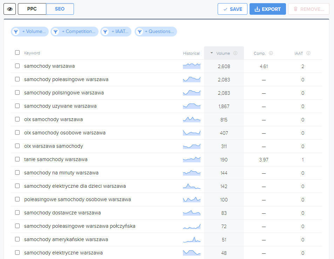Click the SAVE button
Screen dimensions: 334x259
click(232, 9)
